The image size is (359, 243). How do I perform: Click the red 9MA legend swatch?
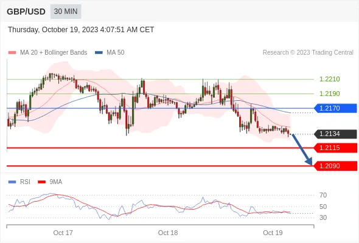[x=41, y=182]
